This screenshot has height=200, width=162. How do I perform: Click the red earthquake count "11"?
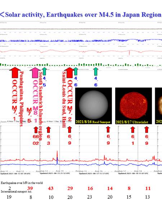pos(148,188)
